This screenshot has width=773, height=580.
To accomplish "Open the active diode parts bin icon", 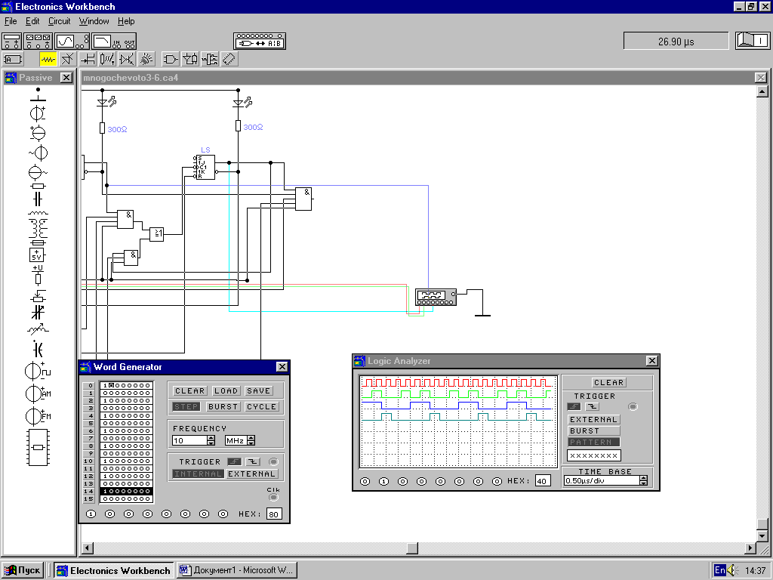I will pyautogui.click(x=67, y=60).
